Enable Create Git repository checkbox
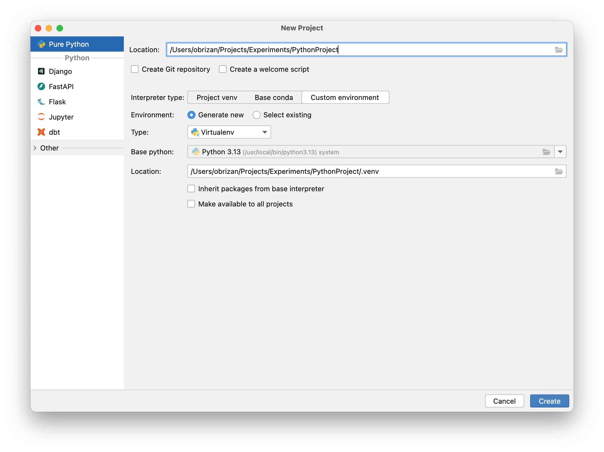Screen dimensions: 604x452 click(135, 69)
